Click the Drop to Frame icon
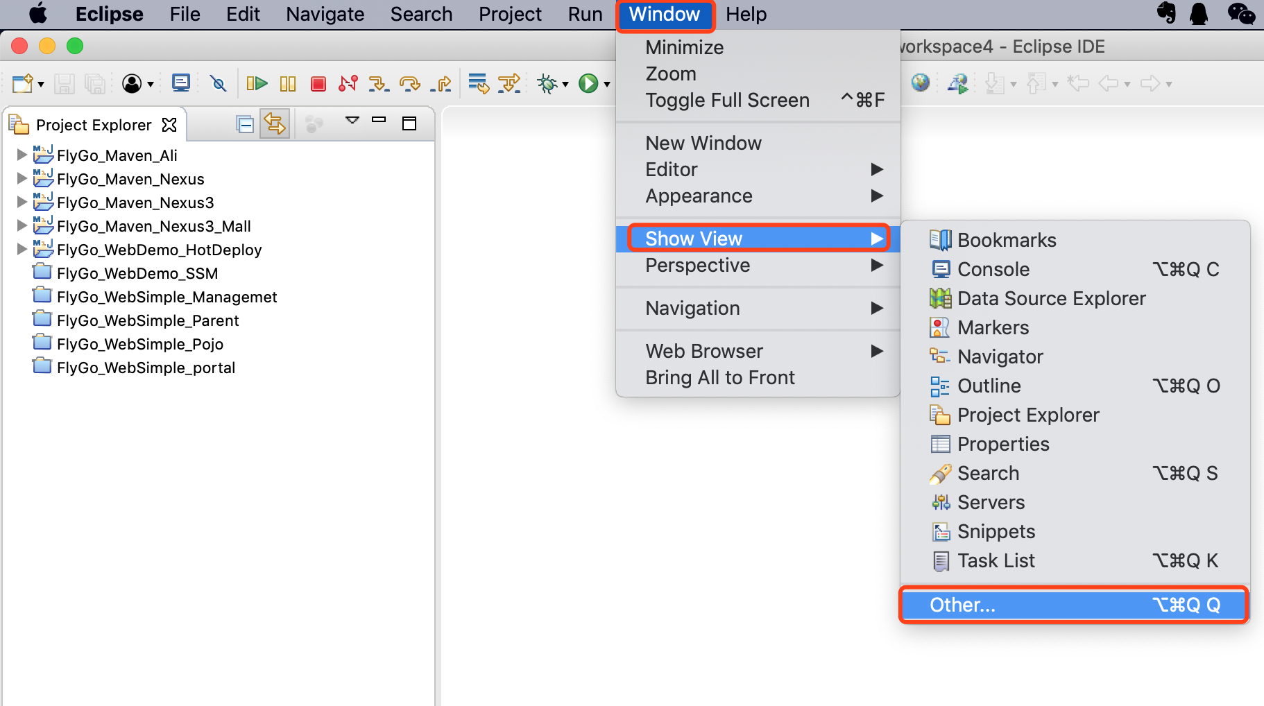This screenshot has height=706, width=1264. [479, 84]
